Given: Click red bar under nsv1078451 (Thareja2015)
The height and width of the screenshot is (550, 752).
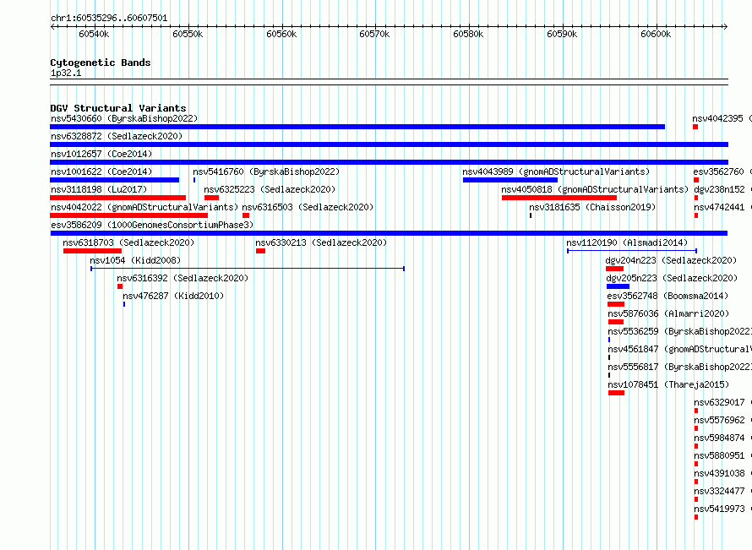Looking at the screenshot, I should click(616, 393).
